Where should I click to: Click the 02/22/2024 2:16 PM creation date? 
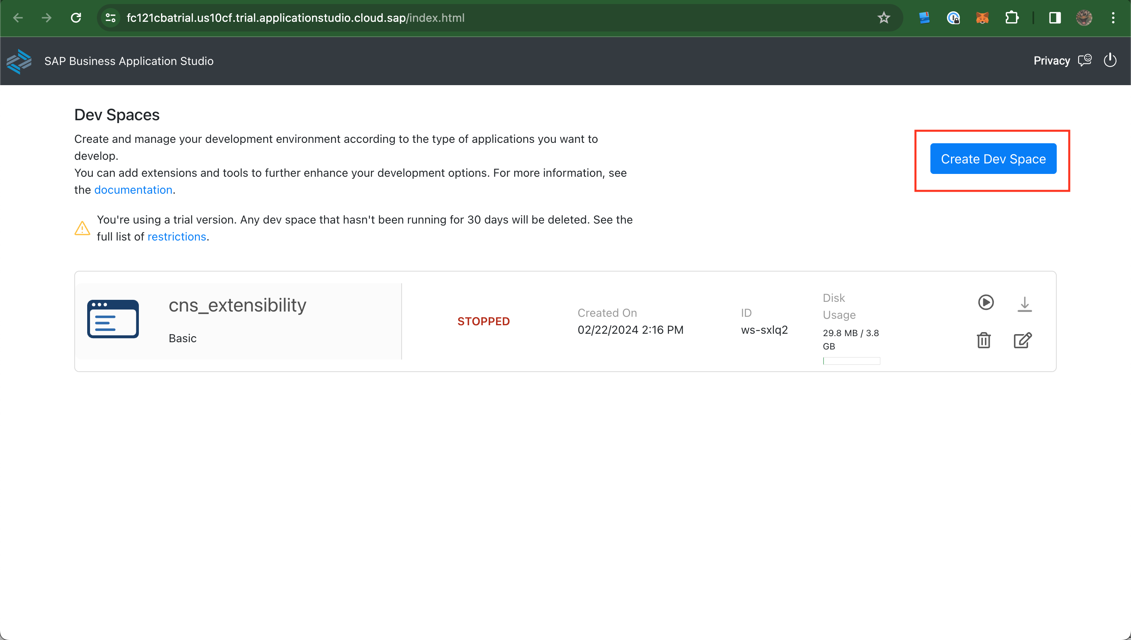(x=630, y=330)
